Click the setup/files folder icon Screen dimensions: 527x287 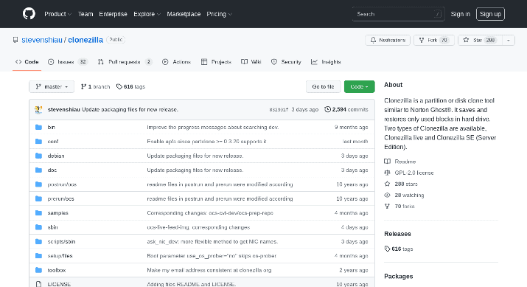(38, 256)
